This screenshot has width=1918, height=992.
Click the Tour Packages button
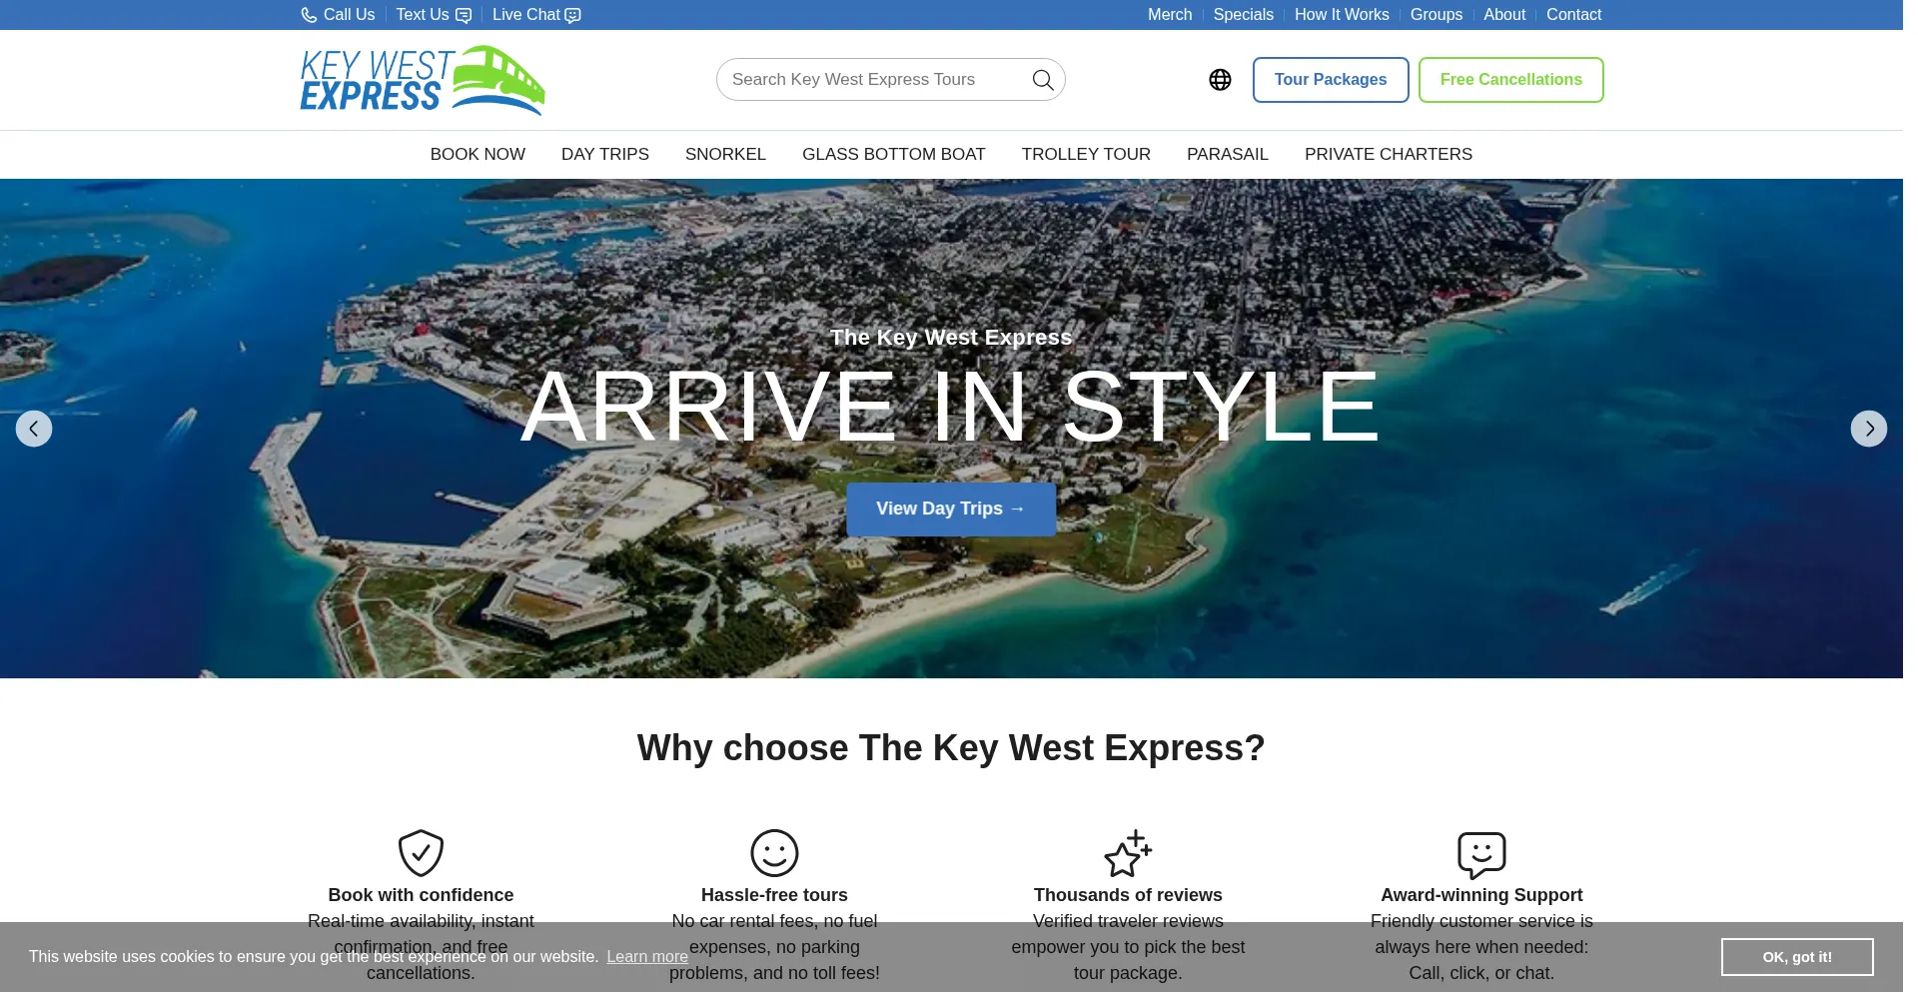[1331, 79]
